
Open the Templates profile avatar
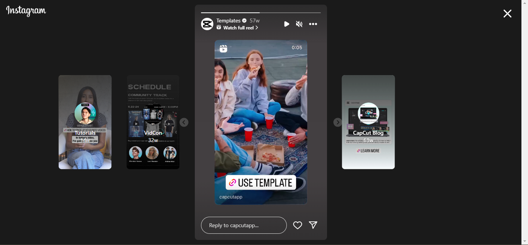(x=207, y=24)
